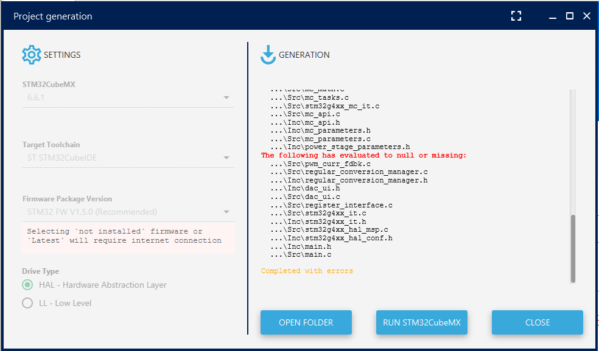Click the ...\Inc\stm32g4xx_it.h log entry
The image size is (599, 351).
318,222
